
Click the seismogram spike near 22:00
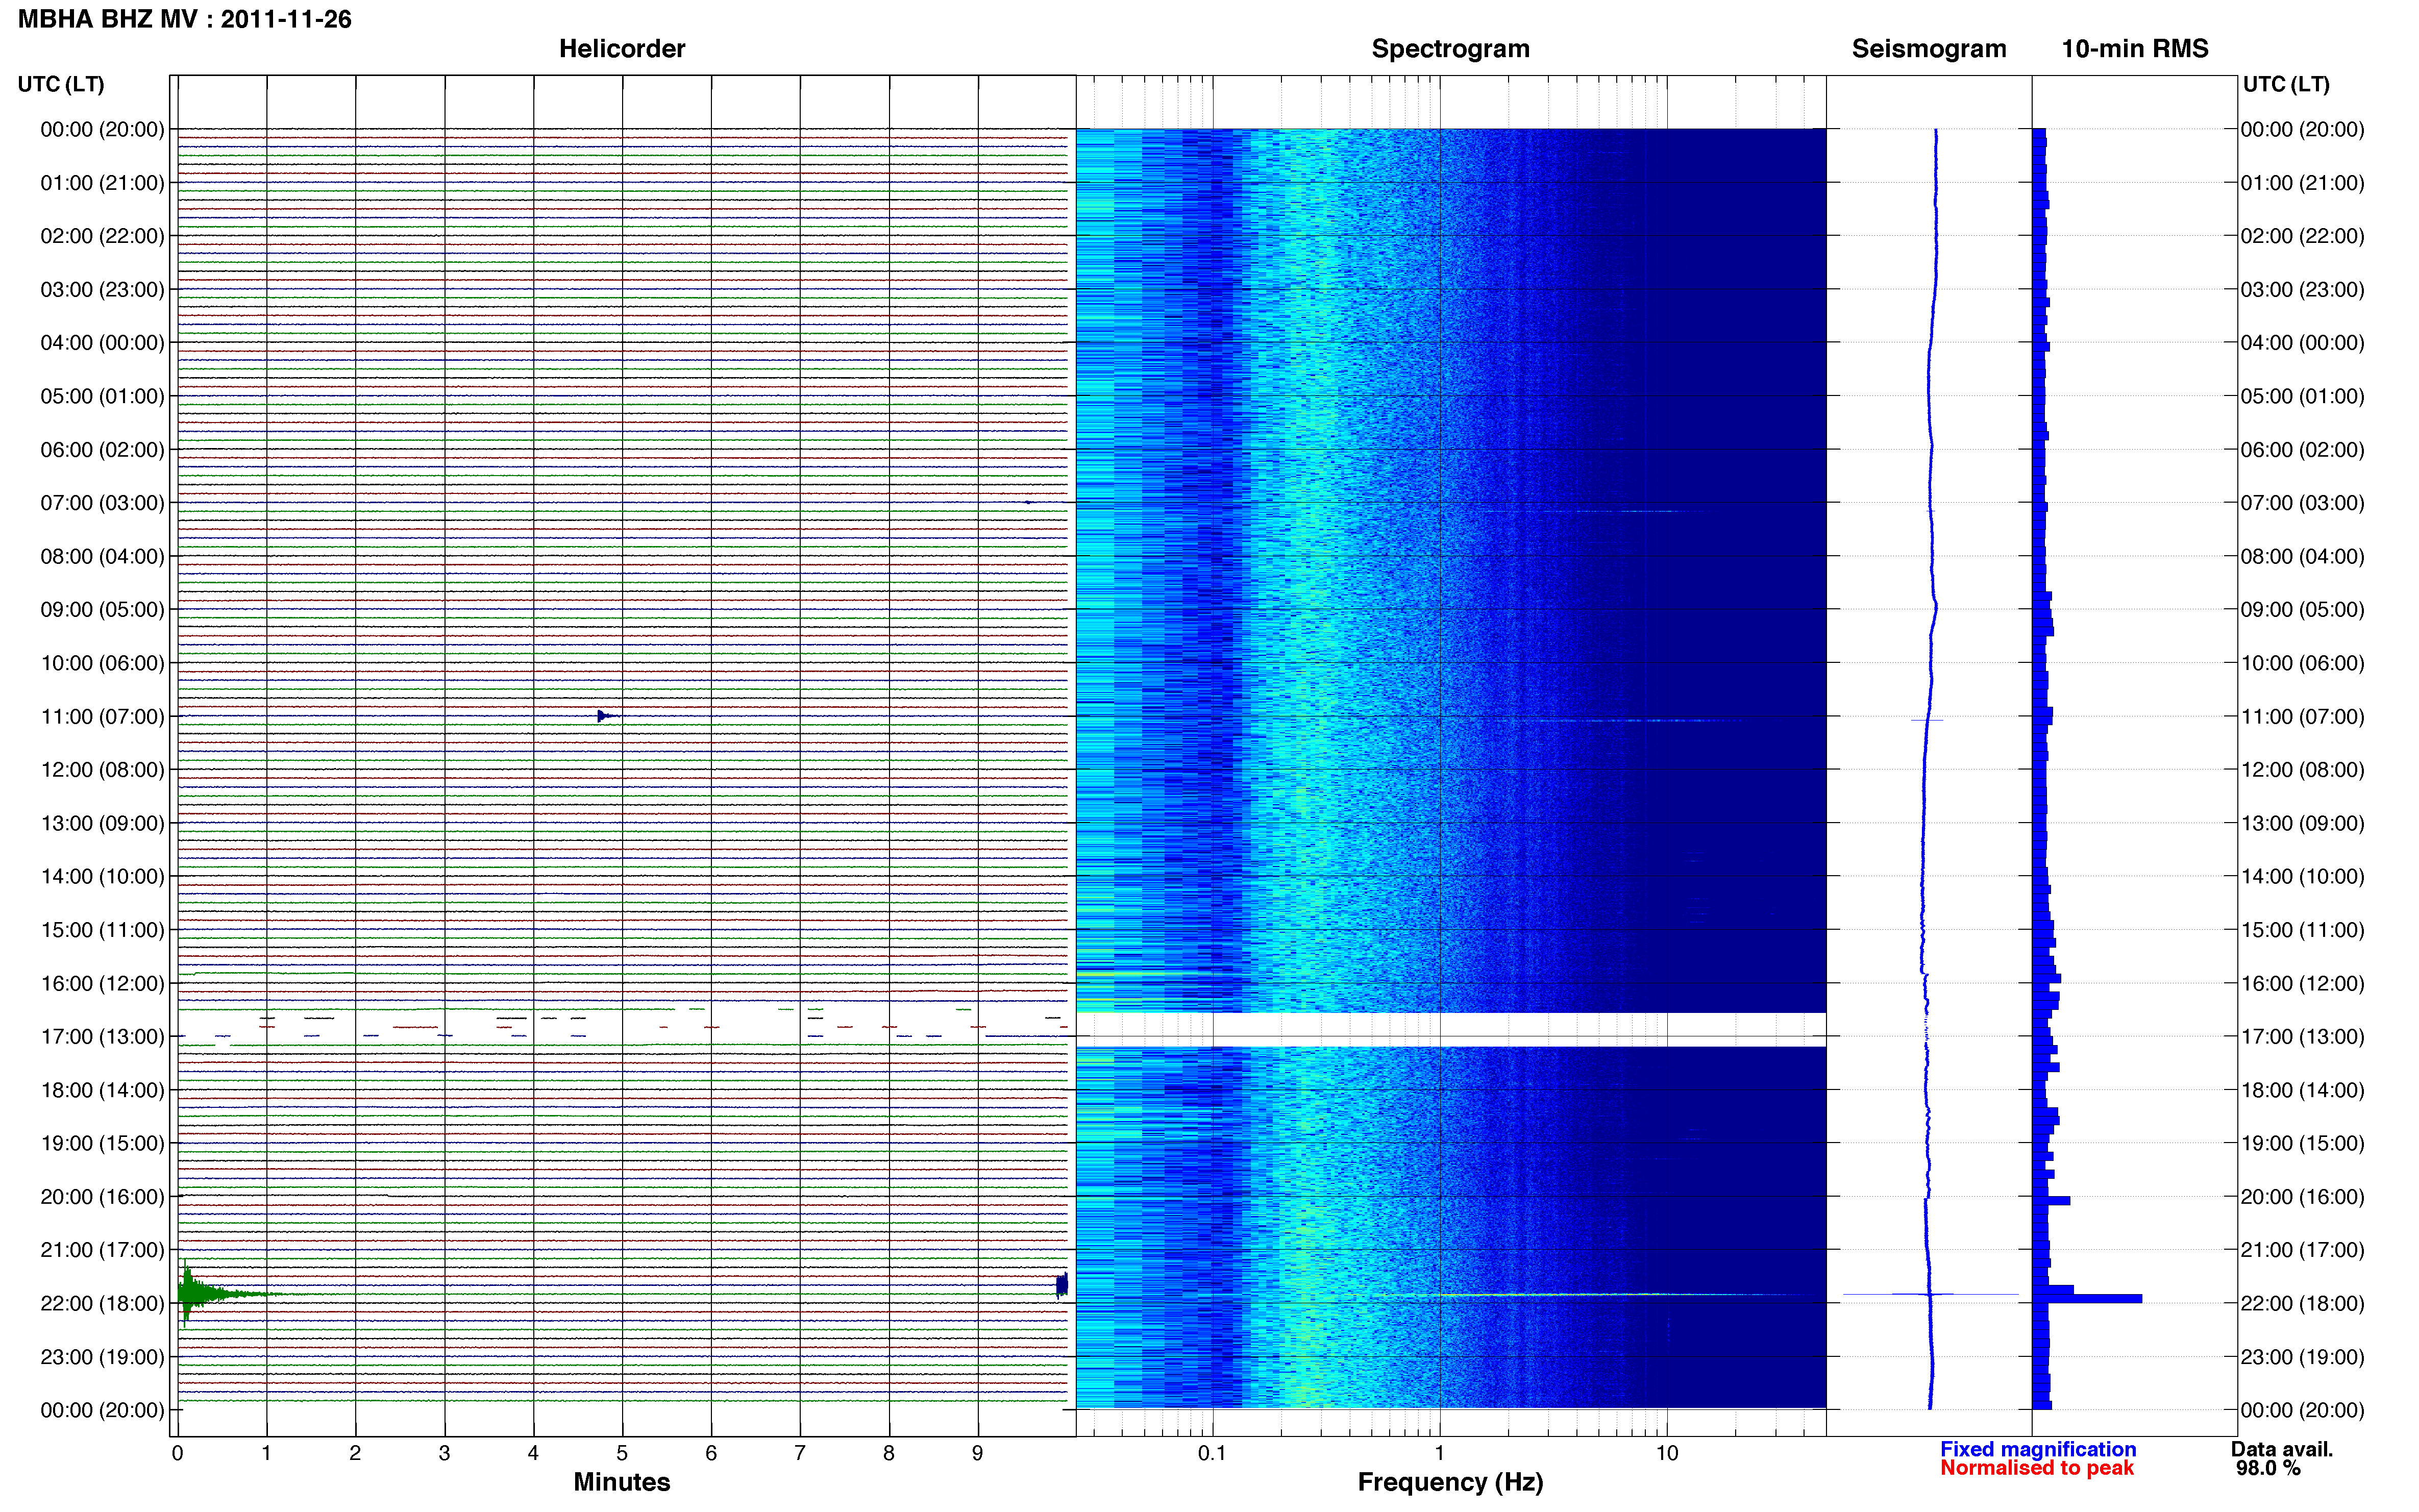[x=1931, y=1295]
